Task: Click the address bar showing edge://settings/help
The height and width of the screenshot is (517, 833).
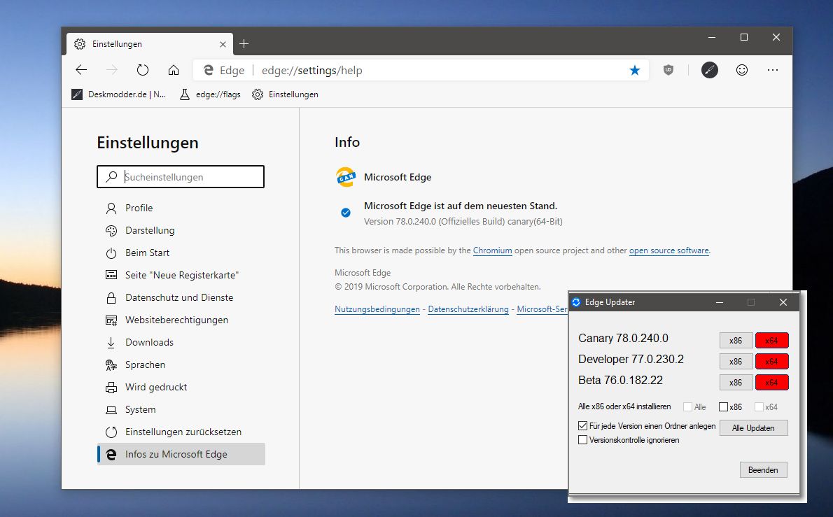Action: tap(421, 70)
